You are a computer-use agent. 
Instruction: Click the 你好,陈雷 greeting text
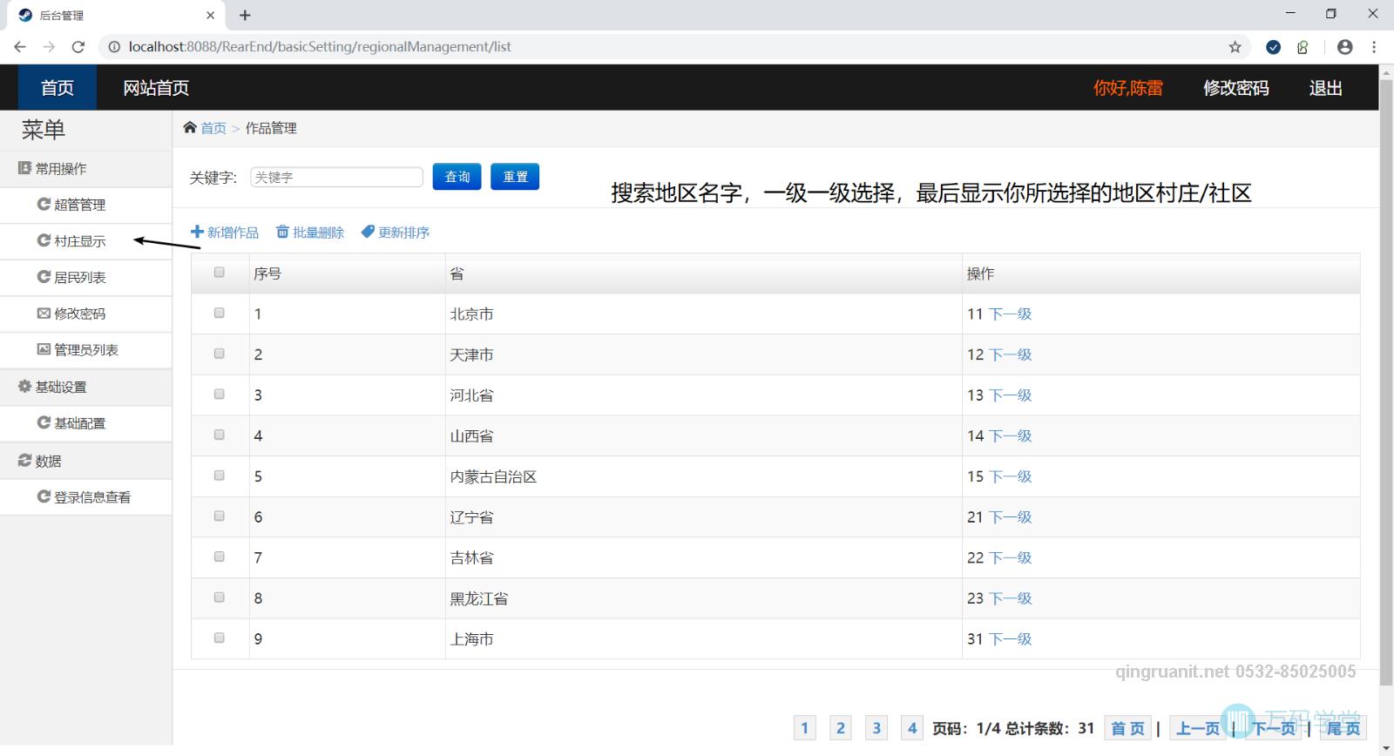pyautogui.click(x=1128, y=88)
